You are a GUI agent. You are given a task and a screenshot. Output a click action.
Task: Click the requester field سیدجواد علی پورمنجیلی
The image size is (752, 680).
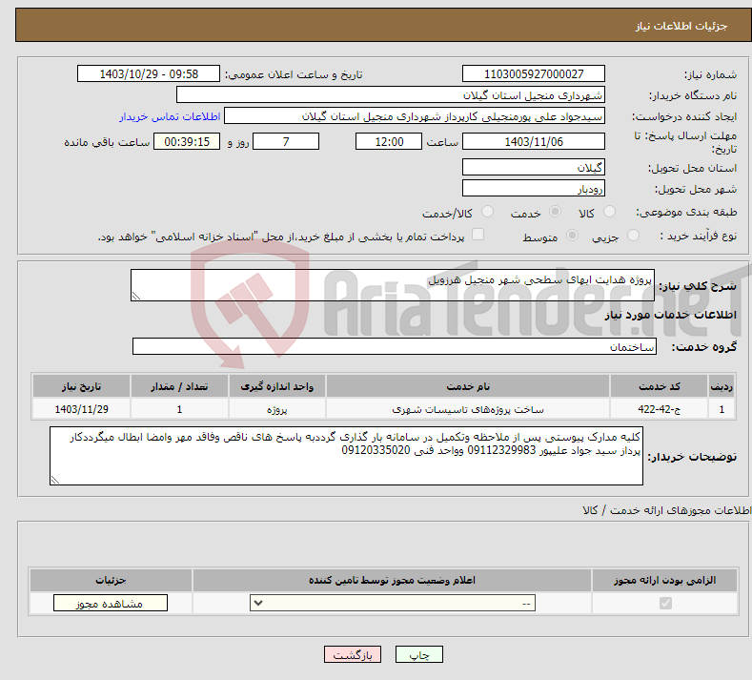tap(415, 116)
